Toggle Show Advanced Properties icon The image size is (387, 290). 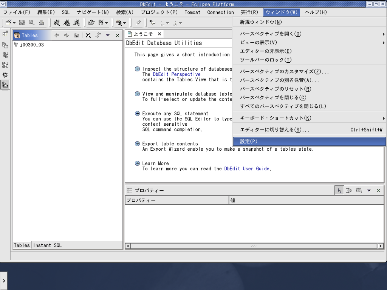tap(349, 190)
